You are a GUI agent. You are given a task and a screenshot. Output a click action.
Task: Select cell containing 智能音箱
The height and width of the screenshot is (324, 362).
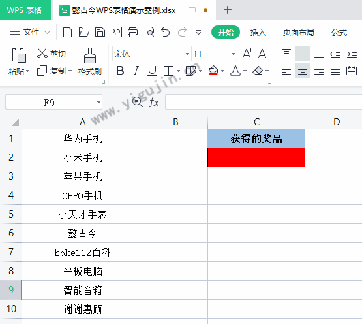82,290
